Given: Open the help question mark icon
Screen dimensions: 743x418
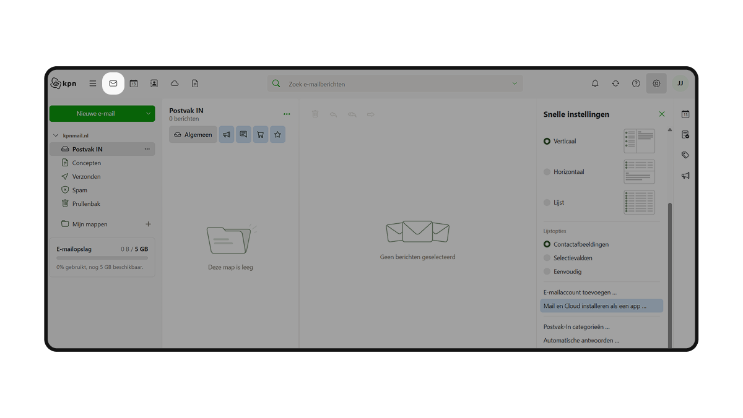Looking at the screenshot, I should coord(636,83).
